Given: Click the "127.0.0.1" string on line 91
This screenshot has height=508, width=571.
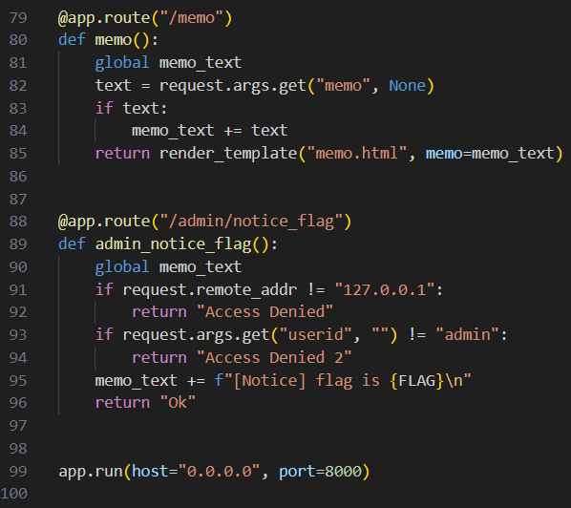Looking at the screenshot, I should (x=385, y=290).
